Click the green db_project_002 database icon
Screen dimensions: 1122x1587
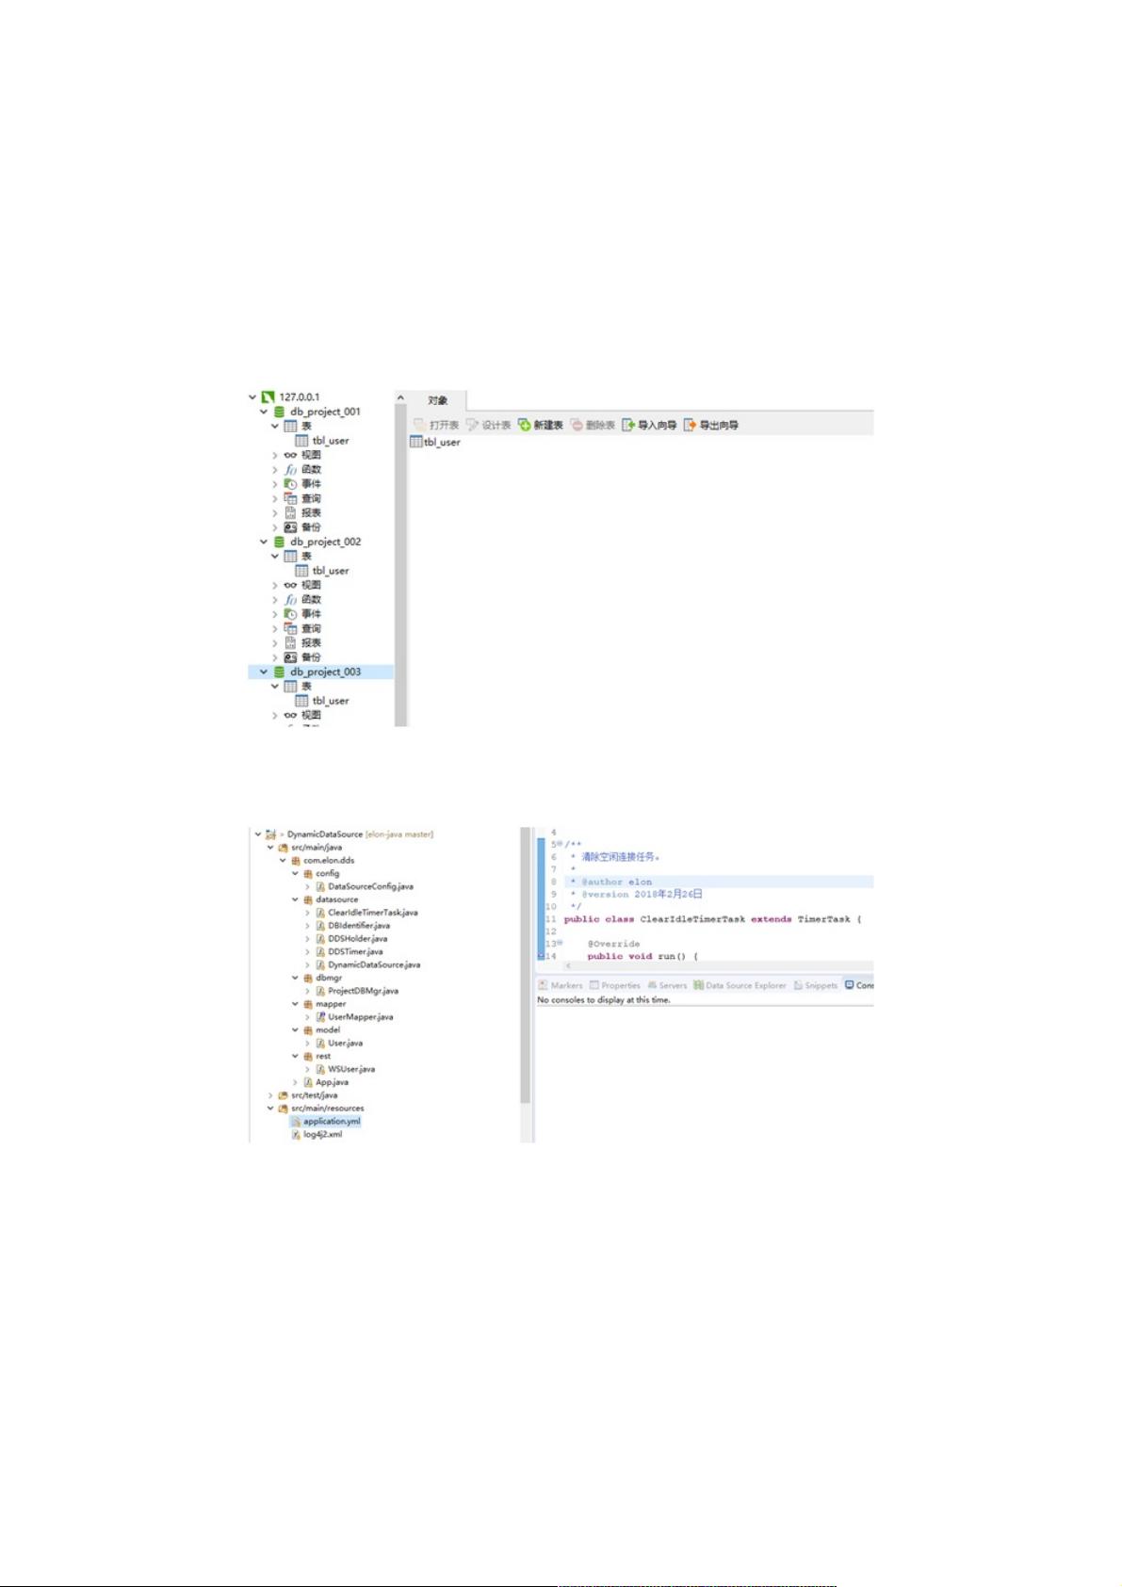pos(279,542)
